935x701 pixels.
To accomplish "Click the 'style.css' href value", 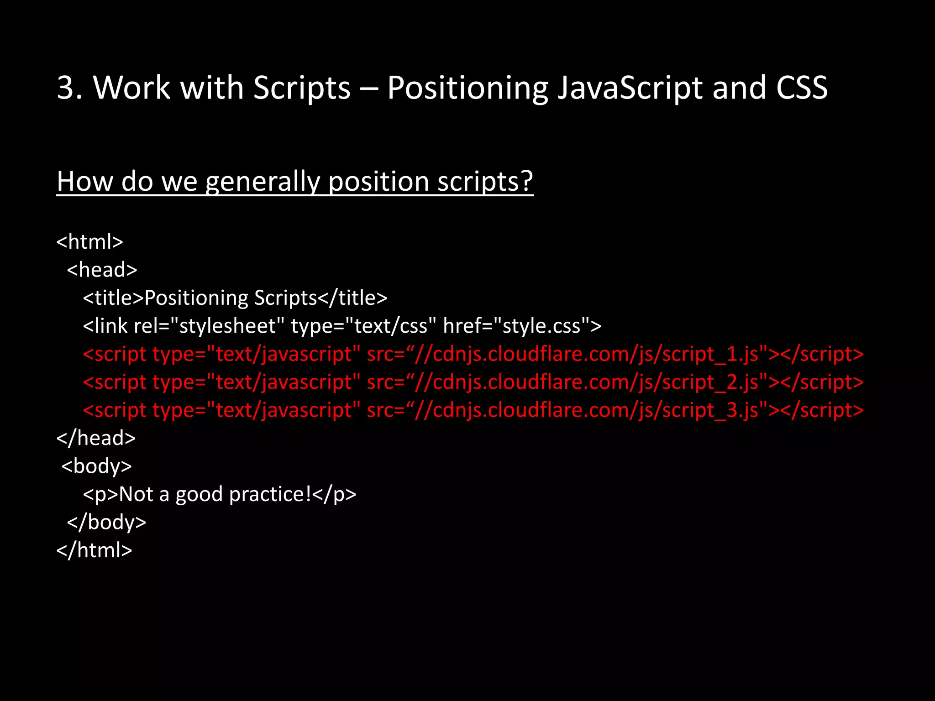I will click(541, 326).
